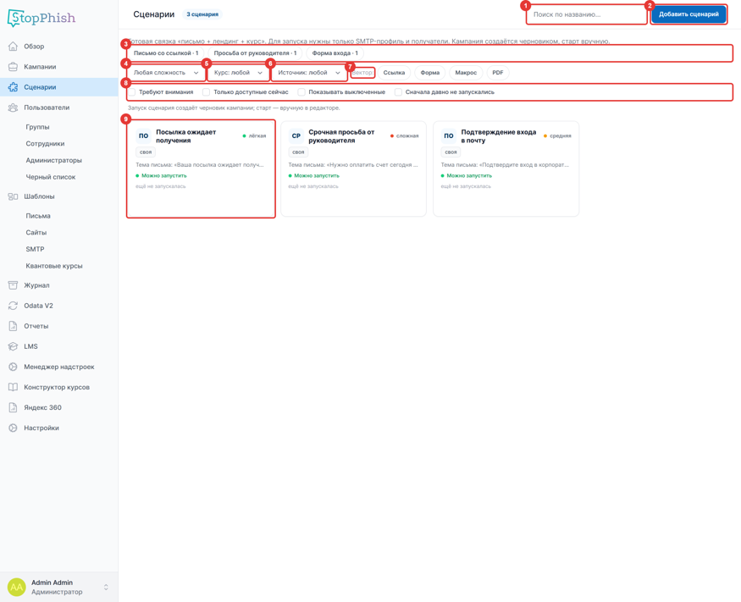Screen dimensions: 741x602
Task: Toggle the PDF vector filter chip
Action: (498, 73)
